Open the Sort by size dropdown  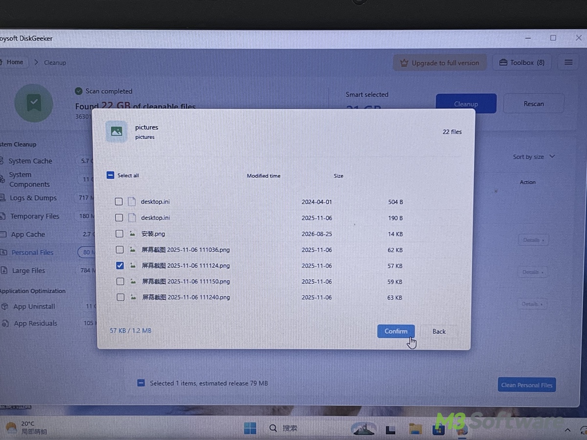click(534, 157)
